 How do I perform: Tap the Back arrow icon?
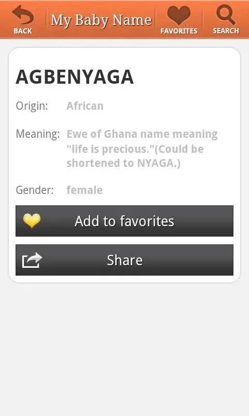coord(23,15)
